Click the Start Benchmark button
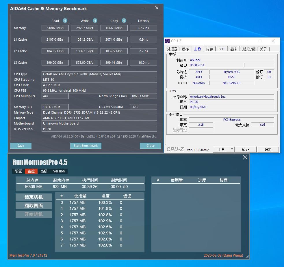 pos(86,146)
